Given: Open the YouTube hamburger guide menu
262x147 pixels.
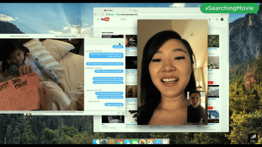Looking at the screenshot, I should pyautogui.click(x=98, y=19).
